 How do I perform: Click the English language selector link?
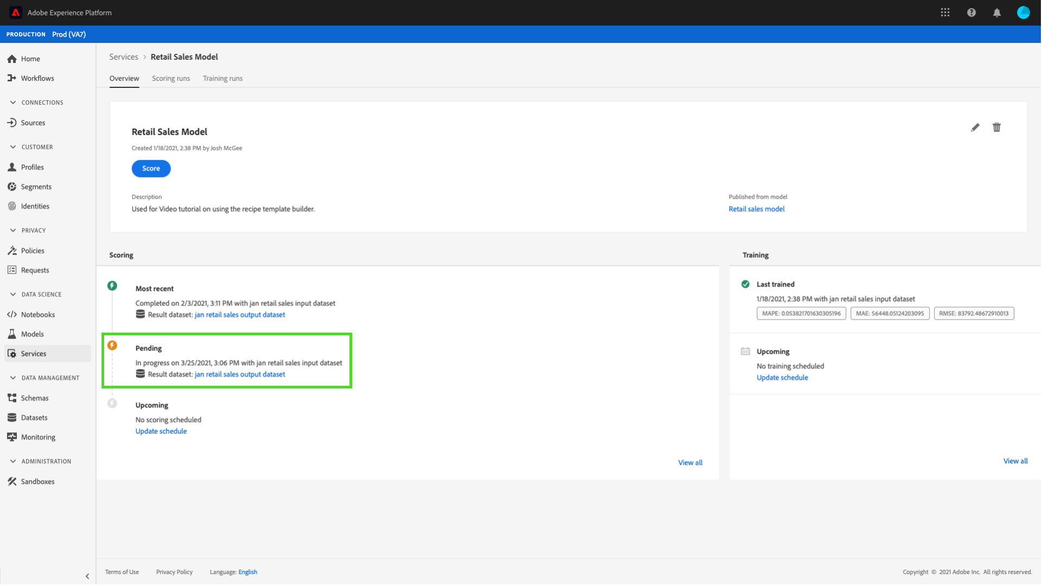(x=247, y=572)
